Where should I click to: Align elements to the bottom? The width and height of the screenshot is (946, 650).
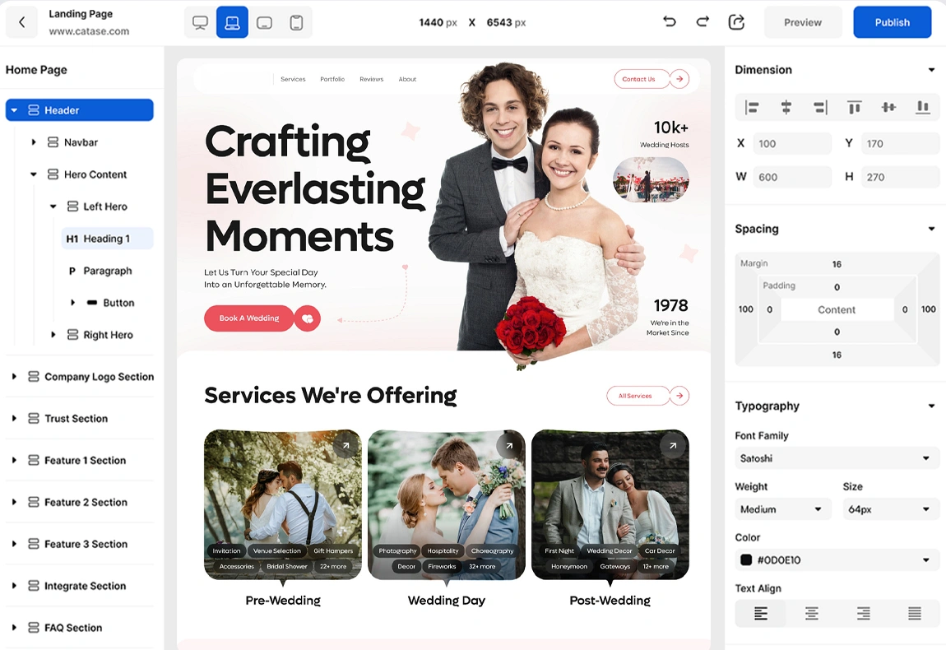coord(923,108)
